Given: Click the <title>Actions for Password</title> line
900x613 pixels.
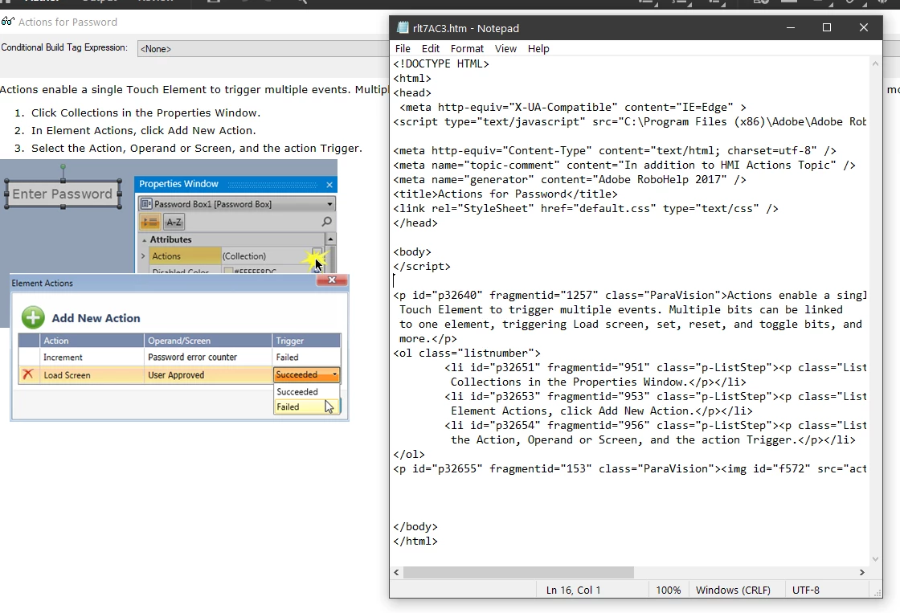Looking at the screenshot, I should tap(505, 194).
